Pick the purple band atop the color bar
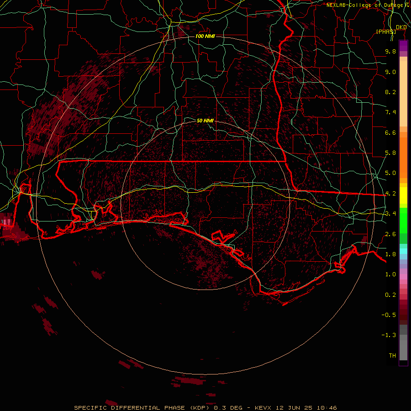Image resolution: width=411 pixels, height=411 pixels. (x=403, y=46)
